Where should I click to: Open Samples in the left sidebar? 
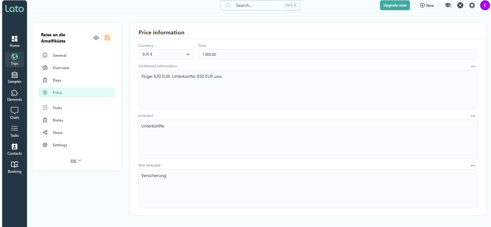(x=15, y=78)
